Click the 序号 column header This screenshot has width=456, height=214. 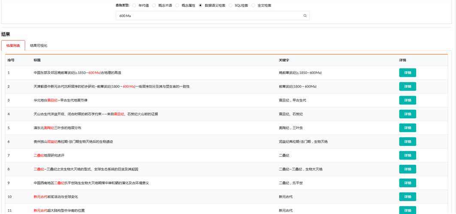point(11,60)
